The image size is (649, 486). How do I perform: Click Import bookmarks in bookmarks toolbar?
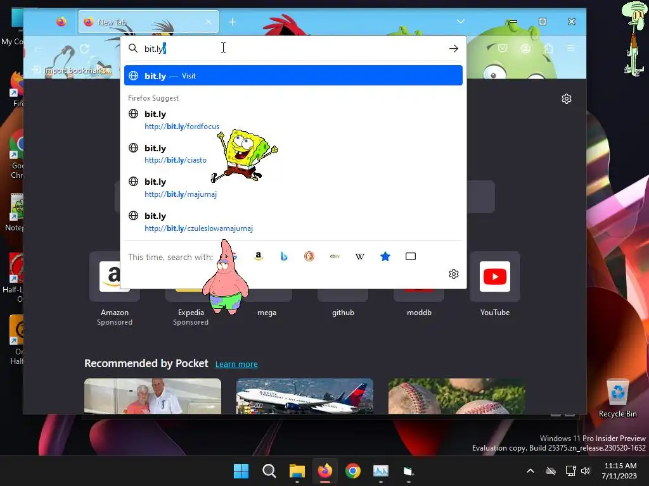(73, 70)
